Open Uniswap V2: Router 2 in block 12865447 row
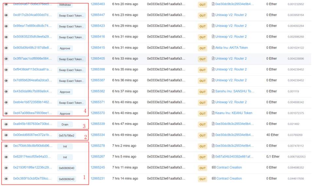The height and width of the screenshot is (186, 314). click(x=231, y=15)
